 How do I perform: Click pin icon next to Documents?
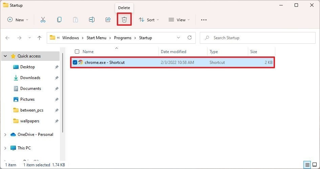click(x=57, y=89)
